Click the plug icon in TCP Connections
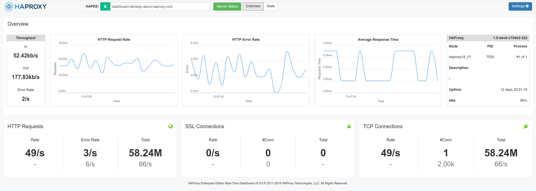Screen dimensions: 536x191 point(526,126)
